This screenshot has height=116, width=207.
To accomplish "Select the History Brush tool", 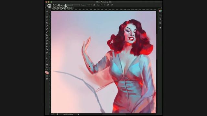I will [x=47, y=38].
